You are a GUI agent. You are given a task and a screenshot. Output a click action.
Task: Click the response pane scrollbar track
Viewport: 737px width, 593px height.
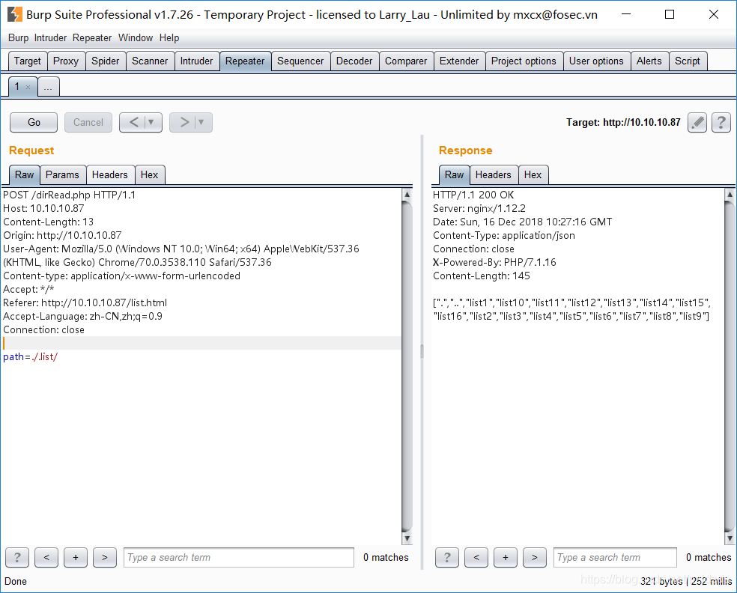[x=730, y=367]
